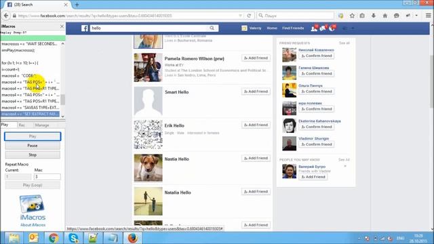The height and width of the screenshot is (244, 434).
Task: Select the highlighted SET !EXTRACT macro line
Action: [x=30, y=114]
